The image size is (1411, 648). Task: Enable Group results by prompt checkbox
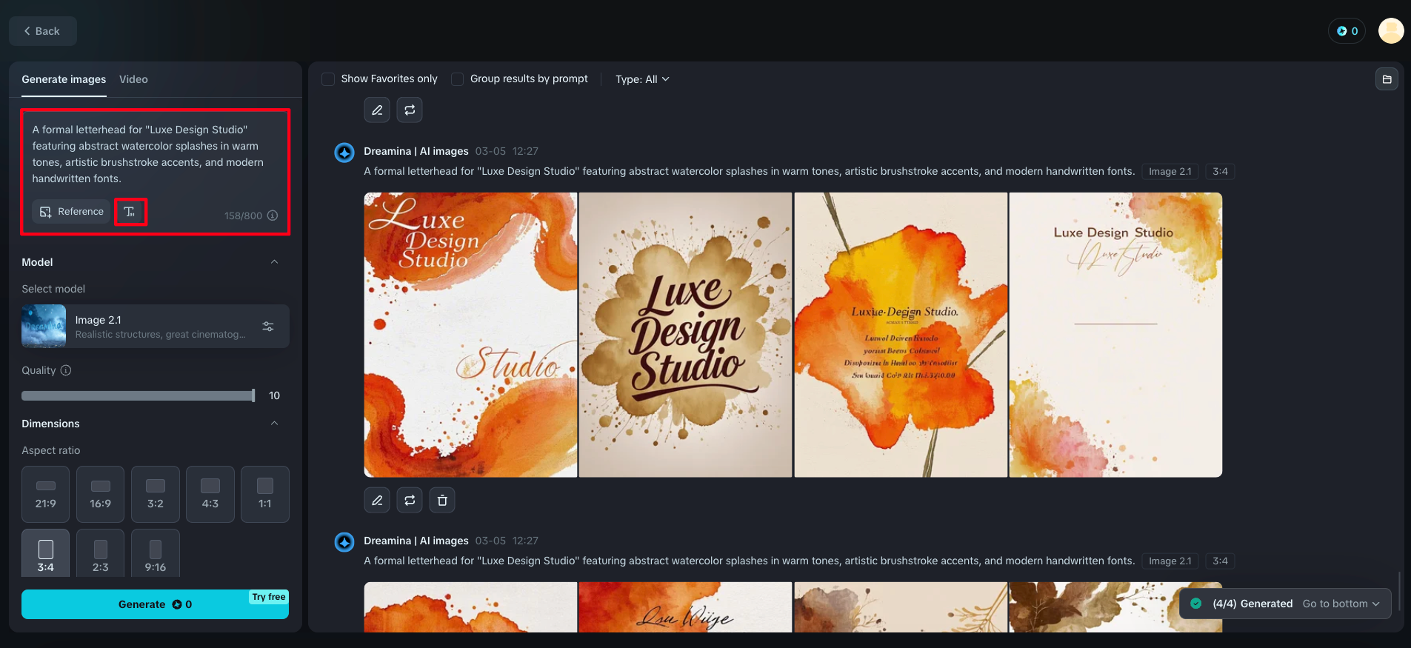coord(458,79)
